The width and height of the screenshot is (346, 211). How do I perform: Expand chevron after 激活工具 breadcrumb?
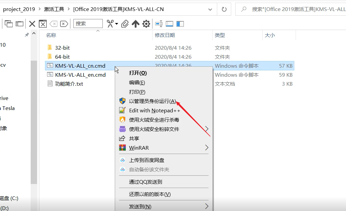[x=69, y=9]
